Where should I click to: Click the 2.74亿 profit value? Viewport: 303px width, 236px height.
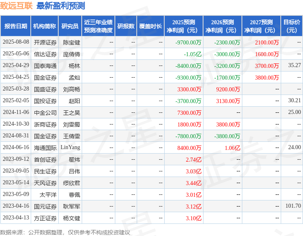[194, 160]
